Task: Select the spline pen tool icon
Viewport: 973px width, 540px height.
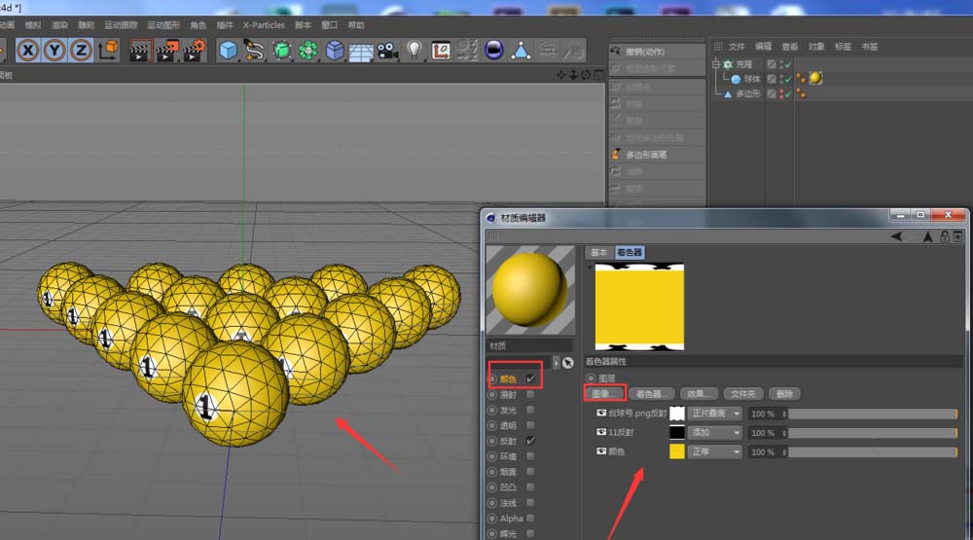Action: 254,51
